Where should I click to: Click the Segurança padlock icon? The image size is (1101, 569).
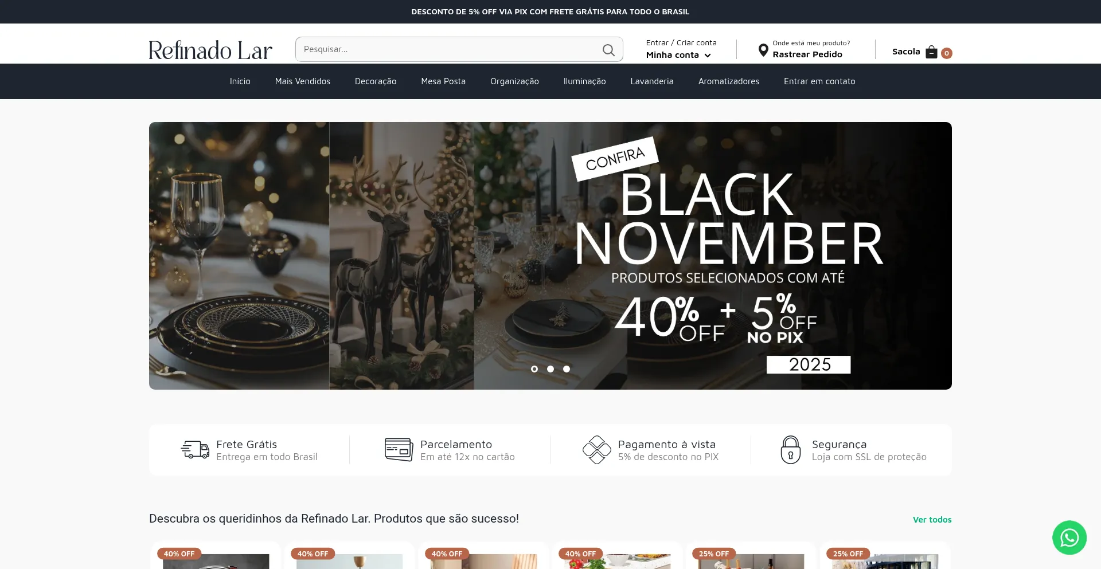click(x=791, y=450)
